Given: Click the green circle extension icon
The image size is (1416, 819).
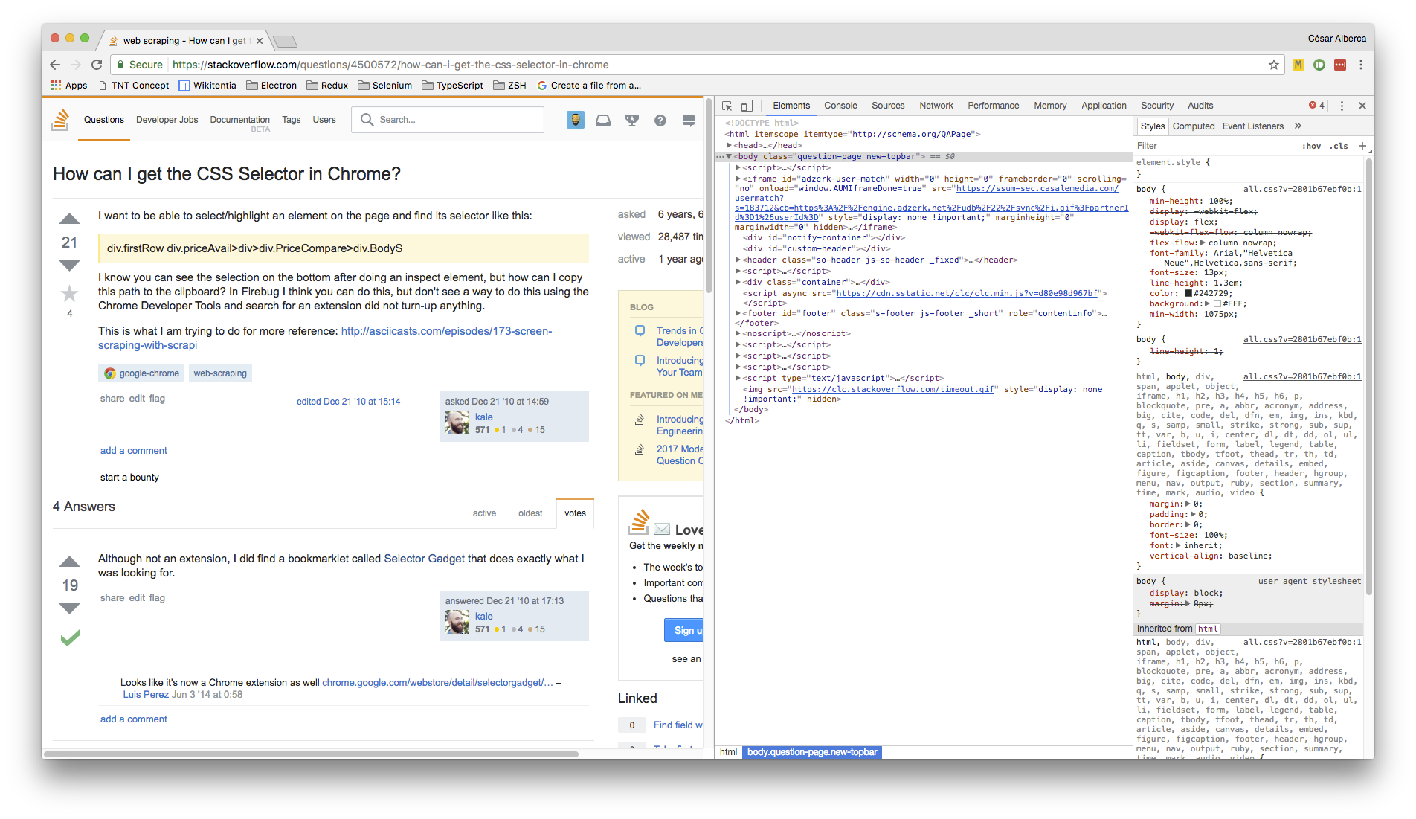Looking at the screenshot, I should (1319, 65).
